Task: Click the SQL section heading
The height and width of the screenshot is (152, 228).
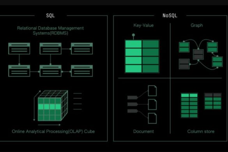Action: 50,16
